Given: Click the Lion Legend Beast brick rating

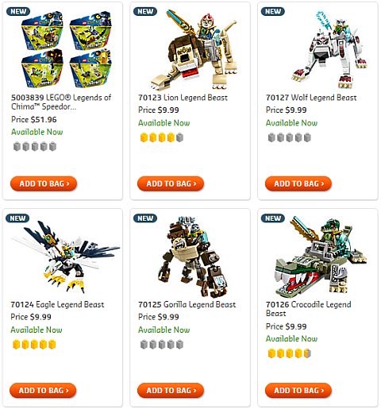Looking at the screenshot, I should [x=162, y=137].
